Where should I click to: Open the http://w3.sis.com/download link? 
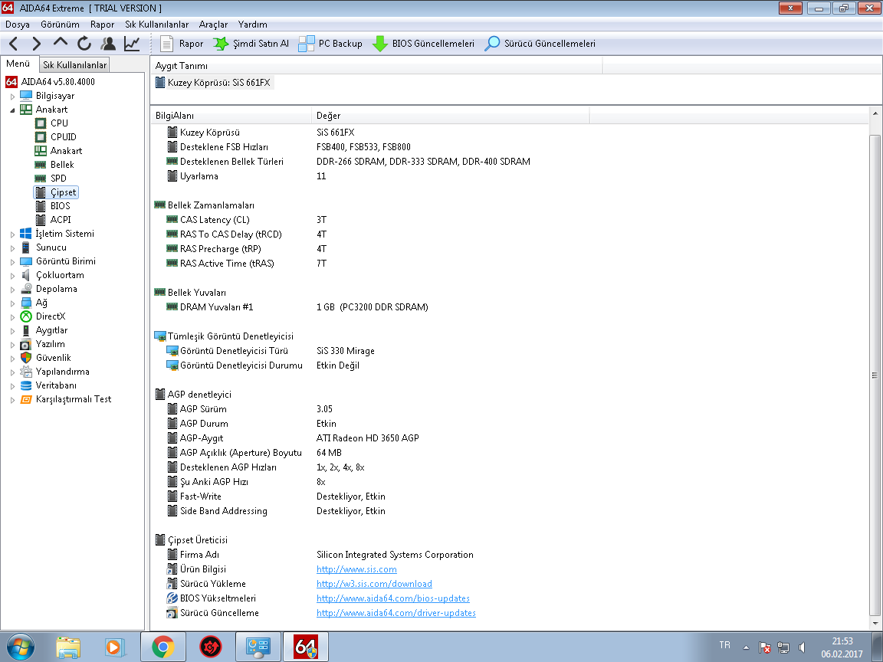pyautogui.click(x=374, y=584)
